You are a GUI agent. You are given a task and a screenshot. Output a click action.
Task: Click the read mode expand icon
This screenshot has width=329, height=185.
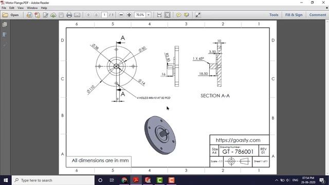pyautogui.click(x=198, y=15)
